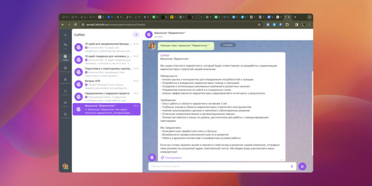Image resolution: width=372 pixels, height=186 pixels.
Task: Open the tab search dropdown chevron
Action: click(x=310, y=17)
